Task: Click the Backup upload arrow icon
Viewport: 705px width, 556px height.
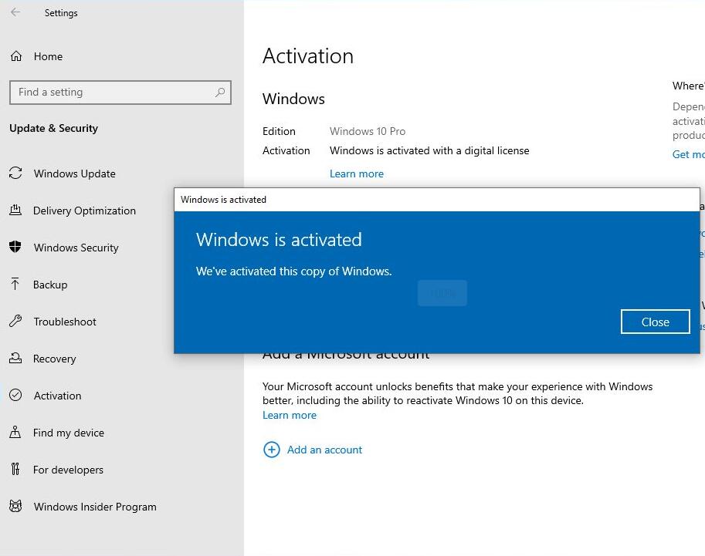Action: click(15, 284)
